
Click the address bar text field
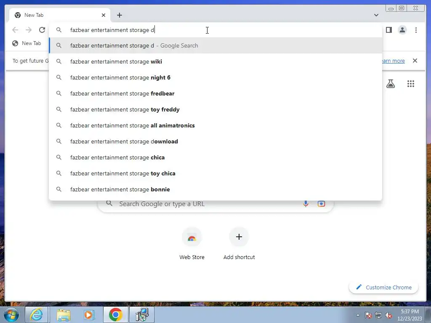tap(215, 30)
